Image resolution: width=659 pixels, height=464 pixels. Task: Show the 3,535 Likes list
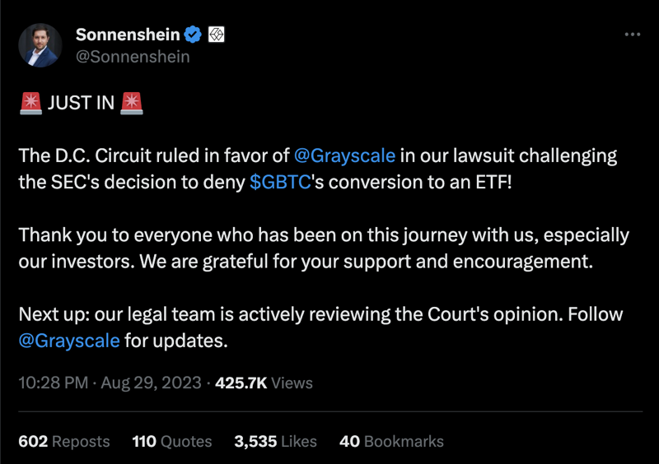pyautogui.click(x=275, y=442)
